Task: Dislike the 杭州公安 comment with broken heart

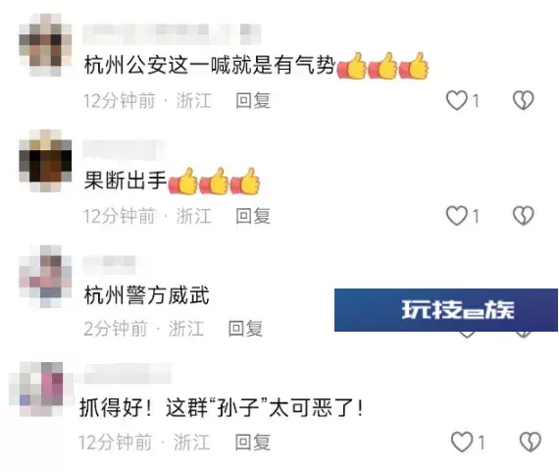Action: [x=523, y=100]
